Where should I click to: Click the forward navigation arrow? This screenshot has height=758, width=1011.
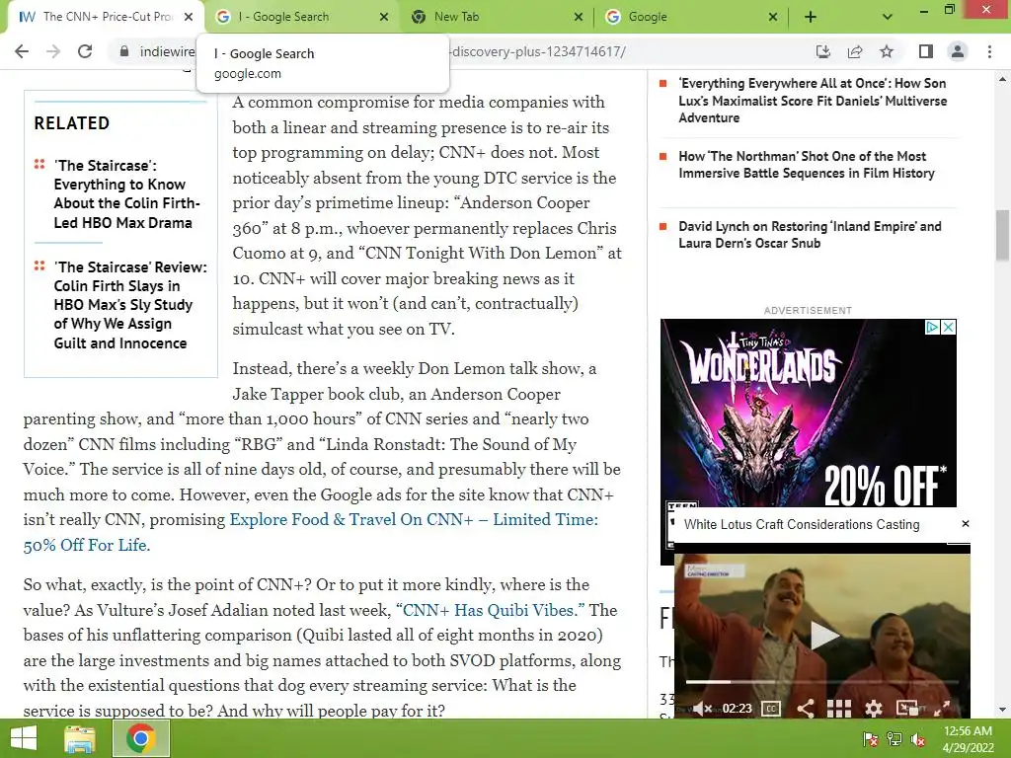[53, 51]
